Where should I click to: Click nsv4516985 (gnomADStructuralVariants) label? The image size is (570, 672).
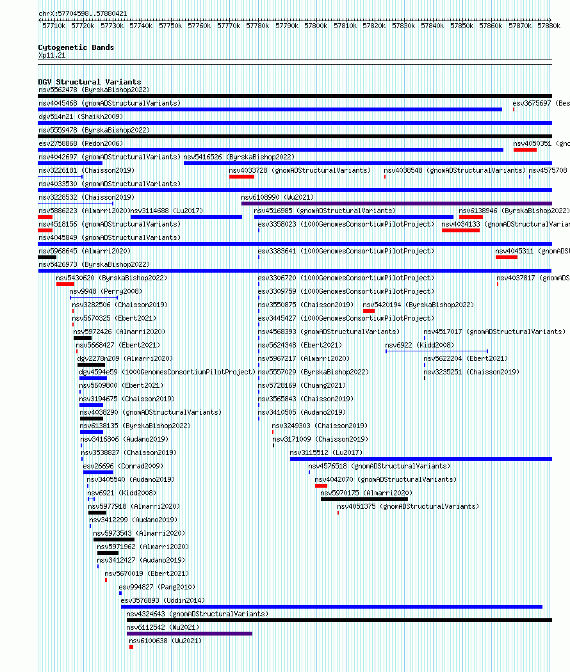[x=325, y=211]
